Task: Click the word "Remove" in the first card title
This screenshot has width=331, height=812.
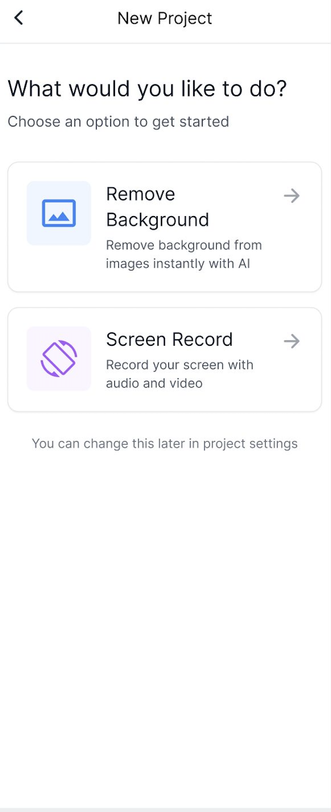Action: pyautogui.click(x=141, y=194)
